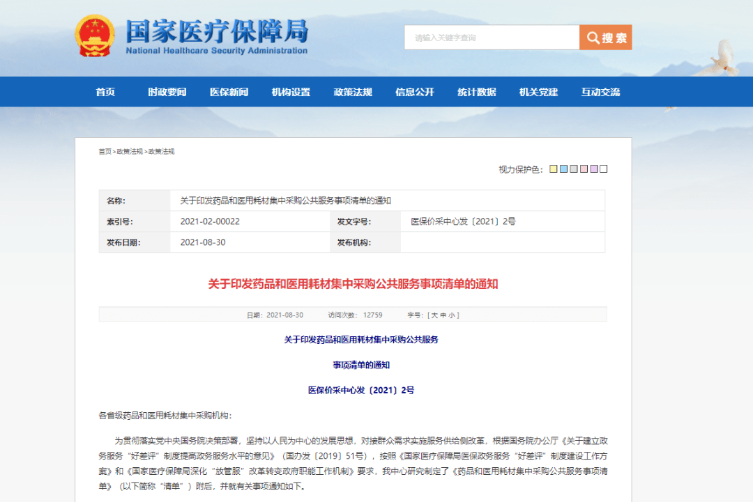The height and width of the screenshot is (502, 753).
Task: Click the 发布日期 value 2021-08-30 in the table
Action: click(x=203, y=242)
